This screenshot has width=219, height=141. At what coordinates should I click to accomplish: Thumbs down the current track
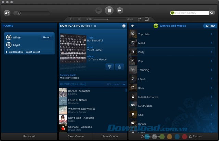coord(109,67)
